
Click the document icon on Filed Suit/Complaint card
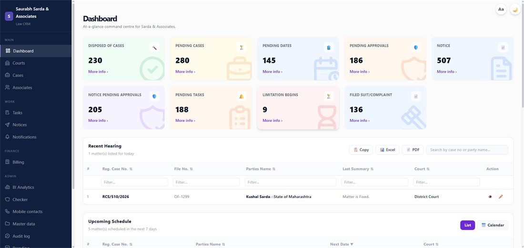[x=416, y=97]
